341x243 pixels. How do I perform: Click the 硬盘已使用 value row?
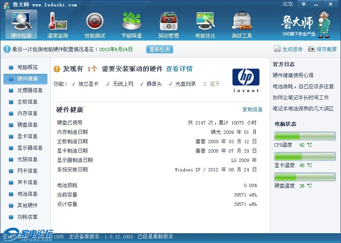pyautogui.click(x=157, y=123)
